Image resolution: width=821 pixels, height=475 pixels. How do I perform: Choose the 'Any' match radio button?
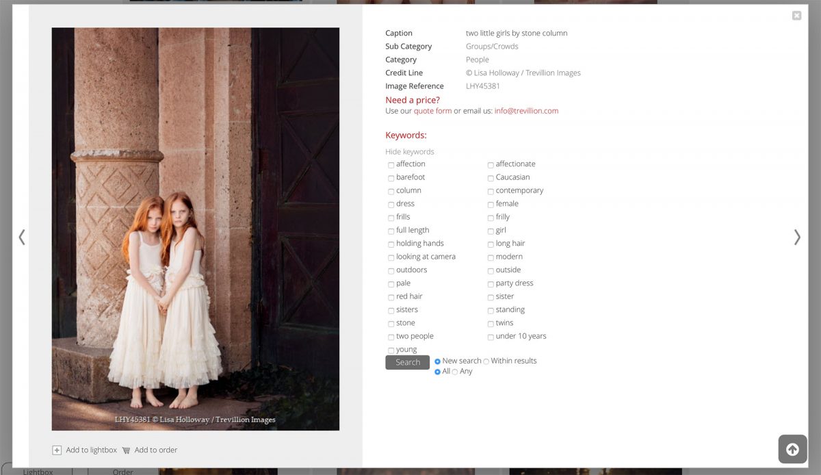(455, 372)
